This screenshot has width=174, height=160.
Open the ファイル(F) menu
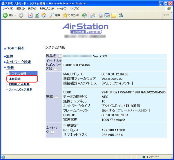(8, 9)
